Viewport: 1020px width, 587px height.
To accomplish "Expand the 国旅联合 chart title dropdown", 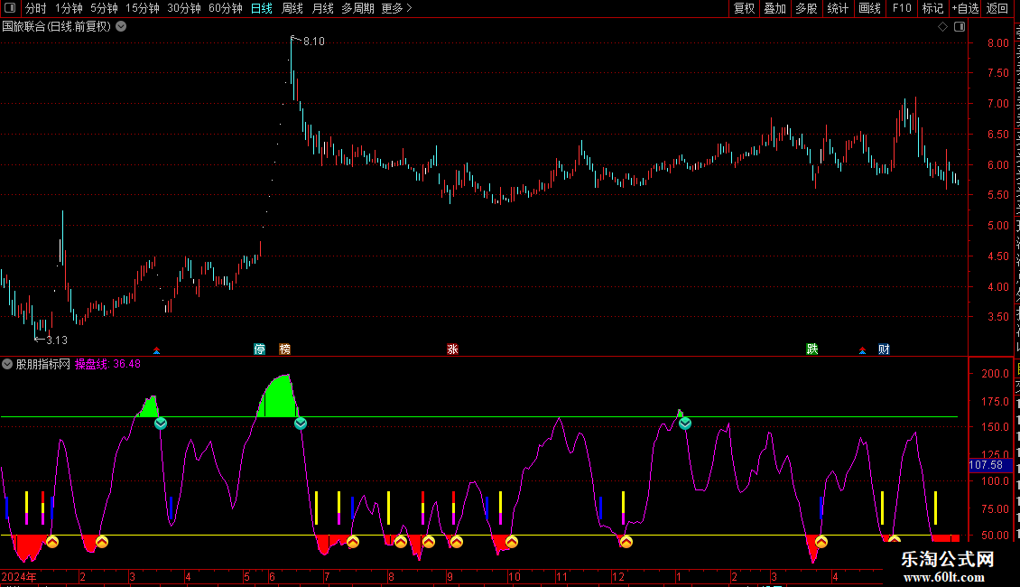I will (121, 27).
